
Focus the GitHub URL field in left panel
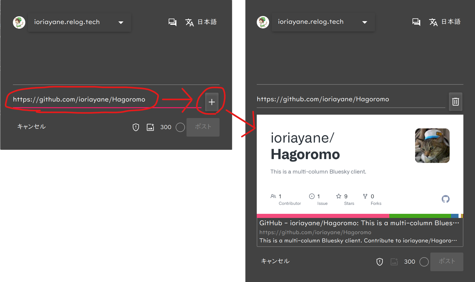coord(107,100)
